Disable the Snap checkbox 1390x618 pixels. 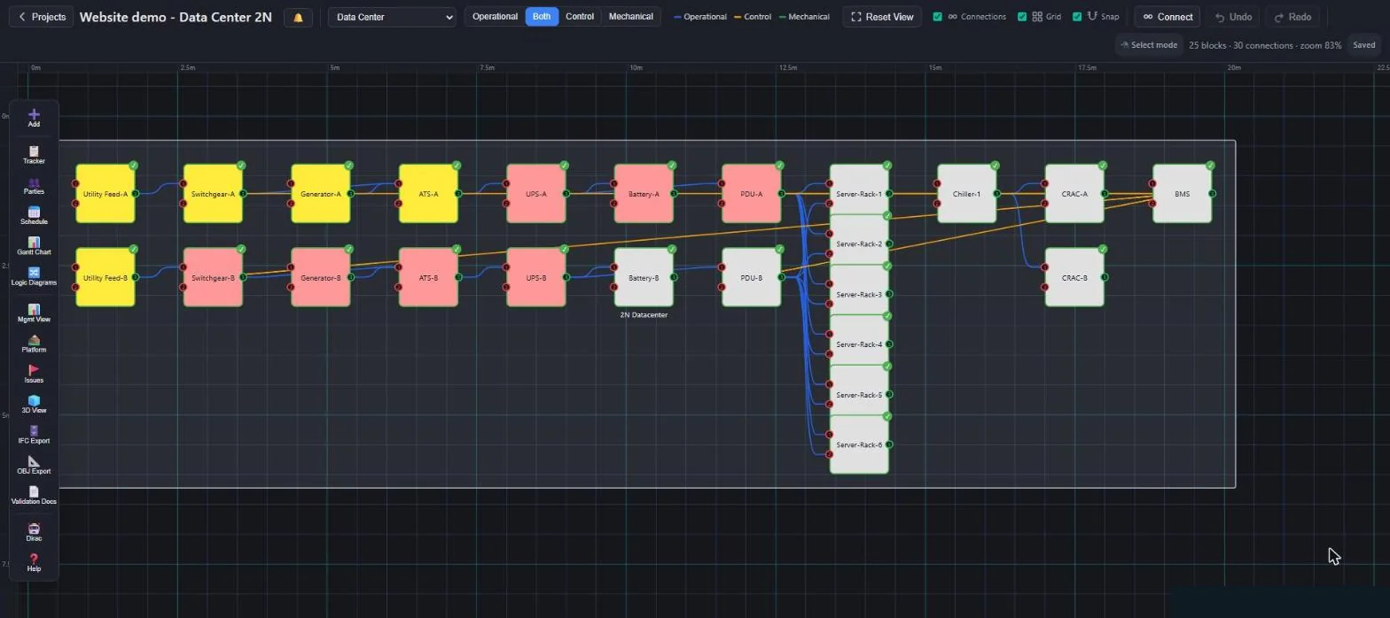(1077, 17)
